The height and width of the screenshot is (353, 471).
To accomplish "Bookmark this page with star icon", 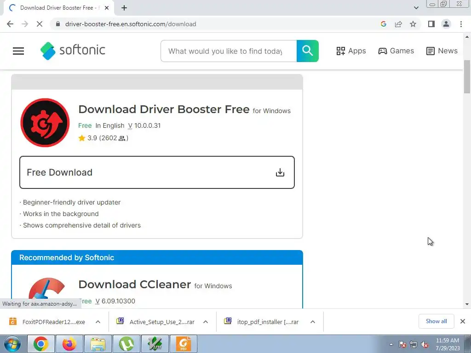I will point(413,24).
